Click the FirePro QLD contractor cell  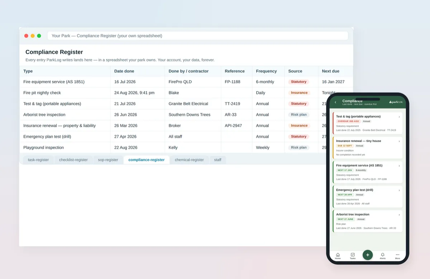(193, 82)
